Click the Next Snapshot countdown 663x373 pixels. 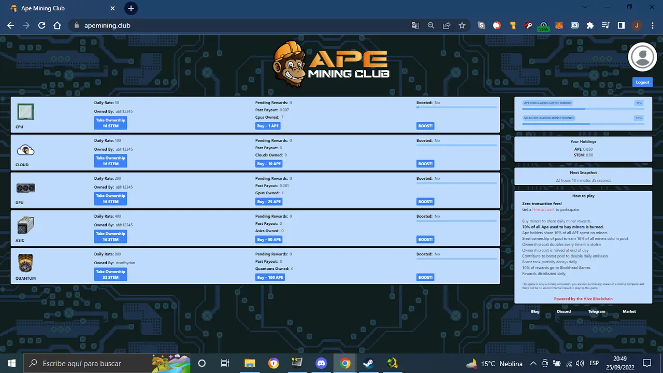click(x=583, y=180)
